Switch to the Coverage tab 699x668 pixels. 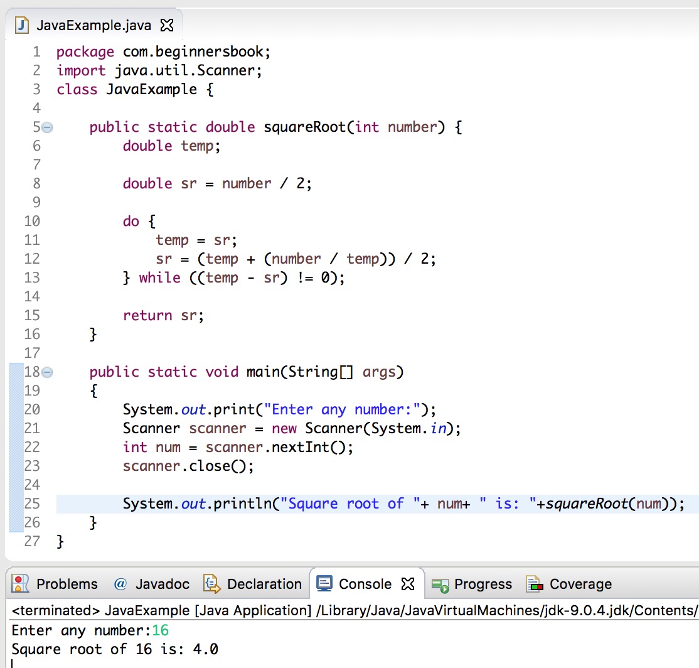point(583,584)
